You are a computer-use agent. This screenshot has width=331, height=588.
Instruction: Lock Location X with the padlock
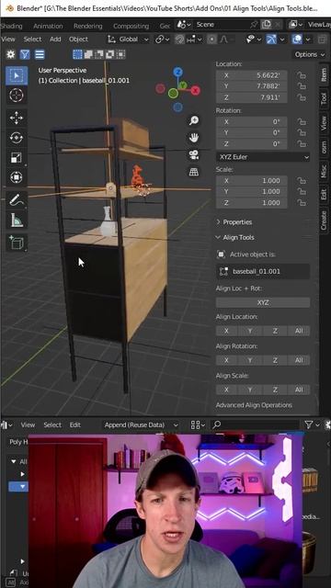301,75
